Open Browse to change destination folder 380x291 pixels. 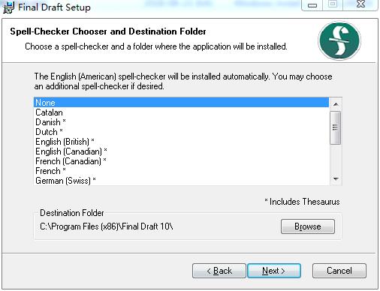click(308, 226)
